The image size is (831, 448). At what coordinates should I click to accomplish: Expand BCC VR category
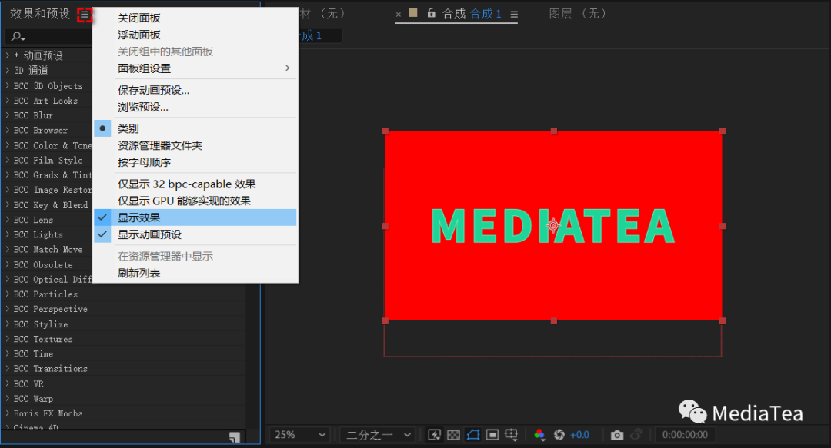(8, 383)
